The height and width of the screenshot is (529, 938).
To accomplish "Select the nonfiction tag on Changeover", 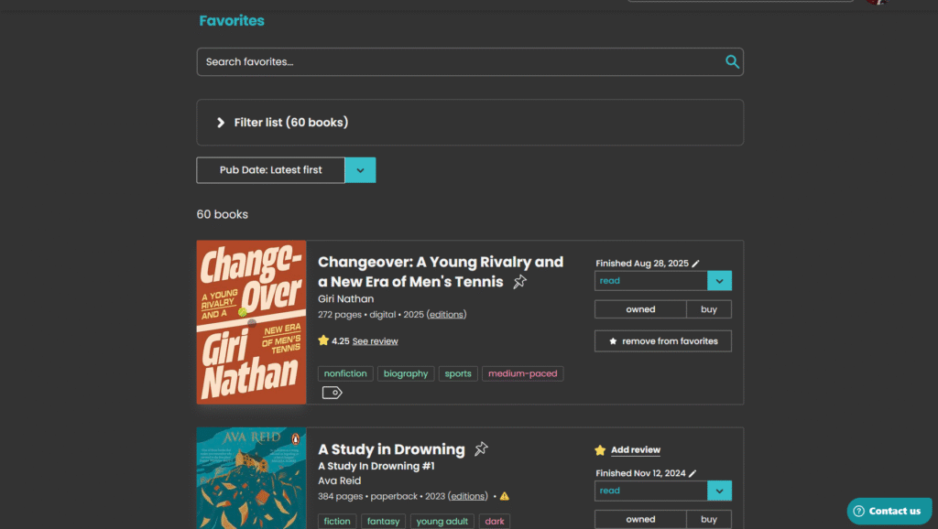I will (x=345, y=373).
